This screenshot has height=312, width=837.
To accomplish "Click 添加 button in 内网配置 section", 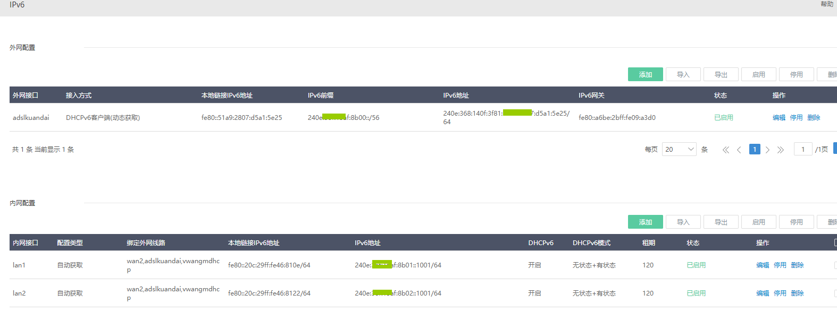I will point(645,222).
